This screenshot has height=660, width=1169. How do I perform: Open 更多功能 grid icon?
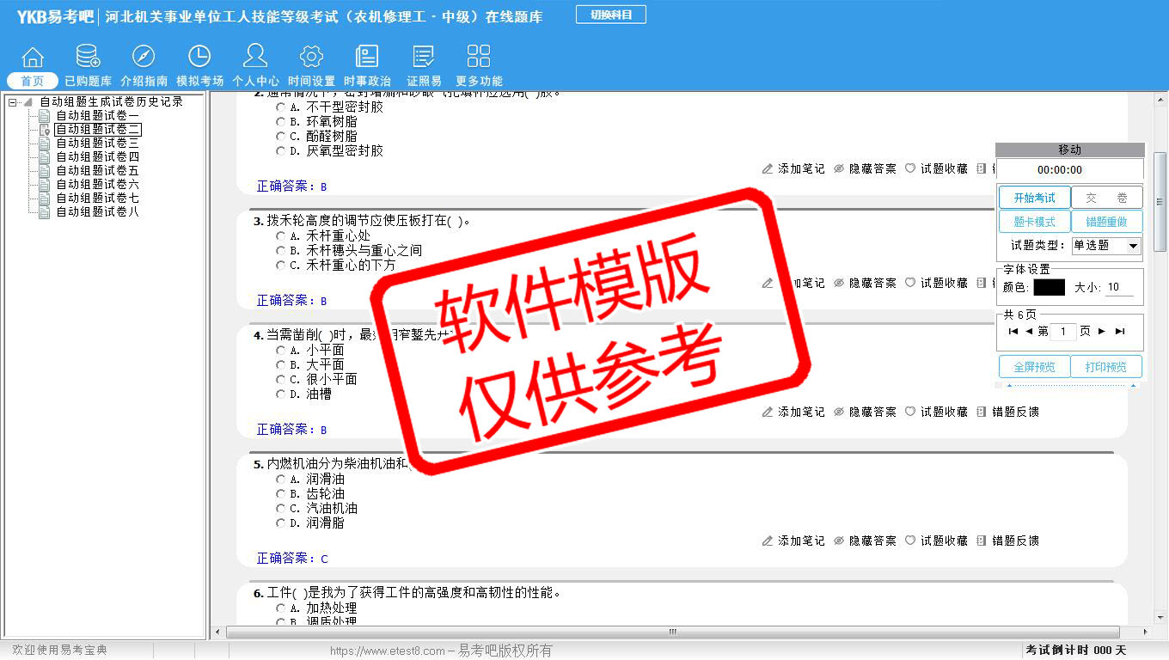(479, 58)
